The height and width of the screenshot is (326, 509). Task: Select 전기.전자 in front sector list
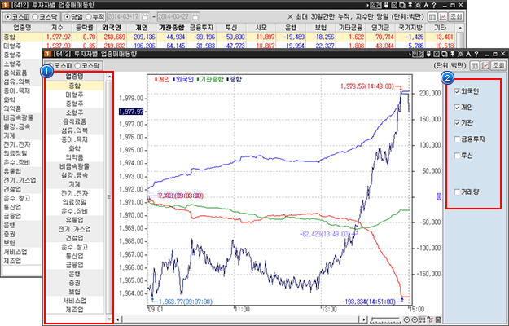tap(74, 193)
